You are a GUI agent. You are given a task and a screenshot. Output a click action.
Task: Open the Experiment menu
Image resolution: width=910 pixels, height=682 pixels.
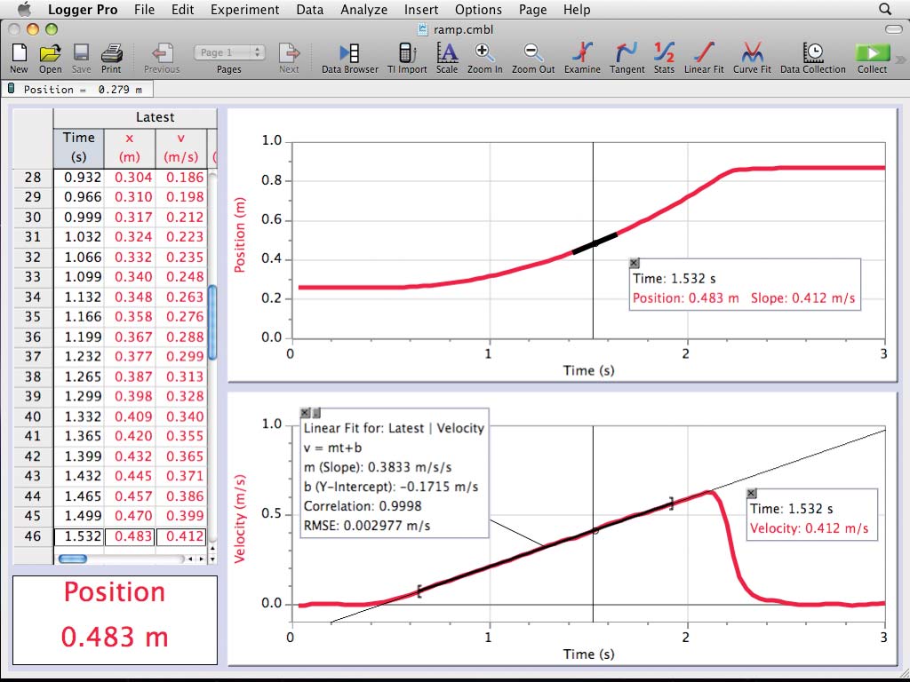pyautogui.click(x=245, y=10)
